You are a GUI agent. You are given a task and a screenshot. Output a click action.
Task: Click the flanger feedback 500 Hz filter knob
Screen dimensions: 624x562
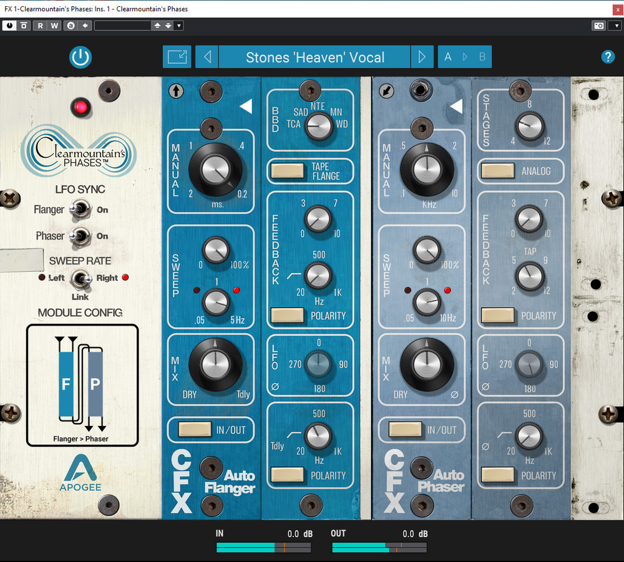318,276
